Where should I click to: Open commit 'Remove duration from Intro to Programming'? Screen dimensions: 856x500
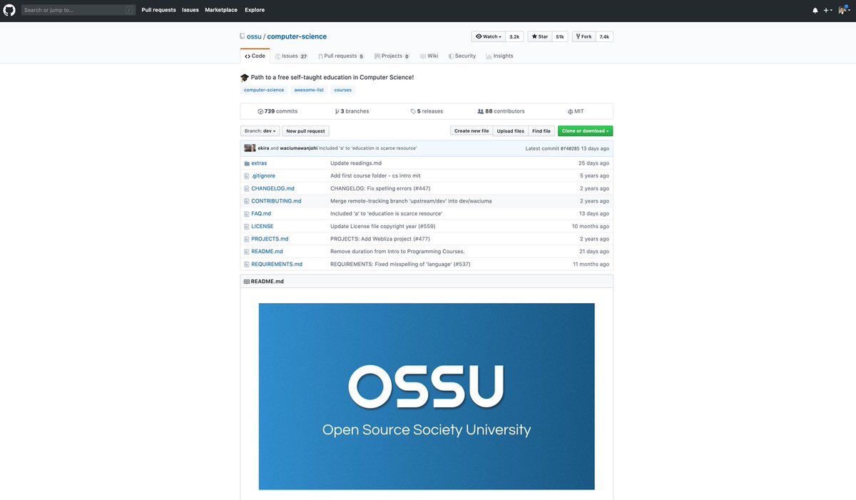click(x=397, y=251)
